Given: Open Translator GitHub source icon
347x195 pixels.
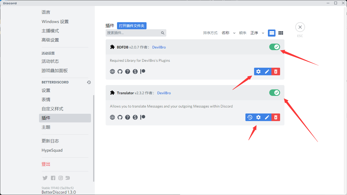Looking at the screenshot, I should pyautogui.click(x=120, y=117).
